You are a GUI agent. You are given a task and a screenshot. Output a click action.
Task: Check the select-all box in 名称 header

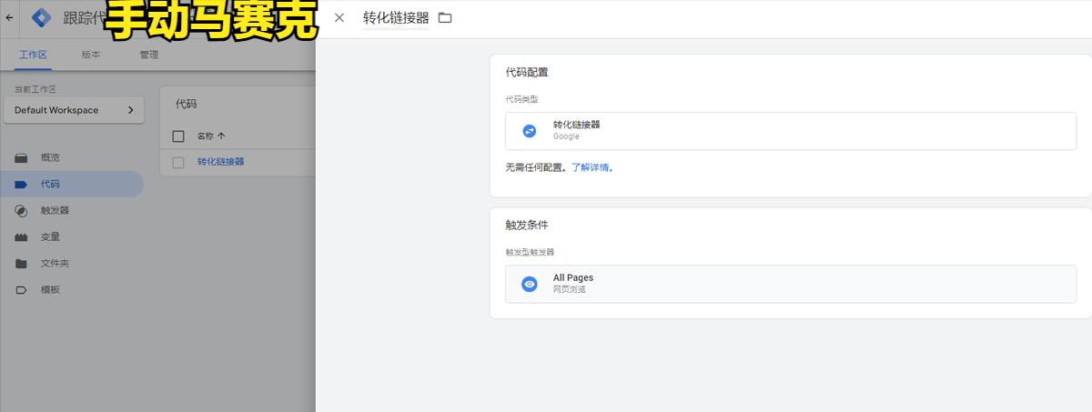(178, 136)
